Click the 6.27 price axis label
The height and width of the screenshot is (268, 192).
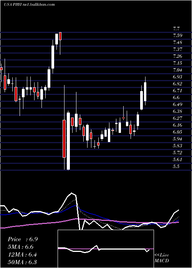click(177, 118)
